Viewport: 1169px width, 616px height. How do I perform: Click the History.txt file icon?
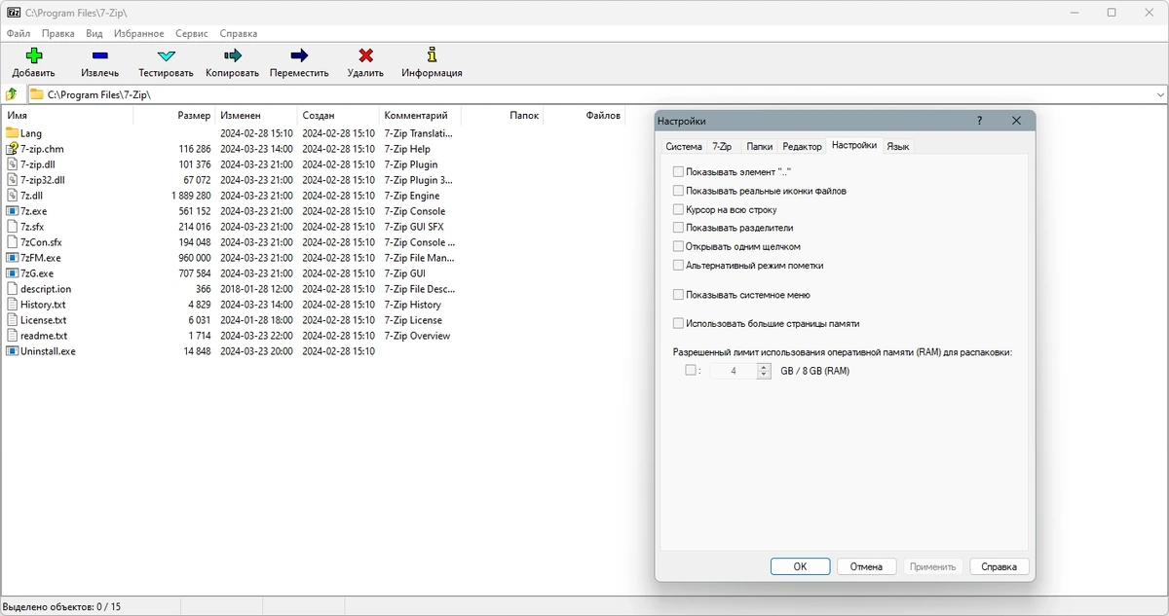point(13,305)
